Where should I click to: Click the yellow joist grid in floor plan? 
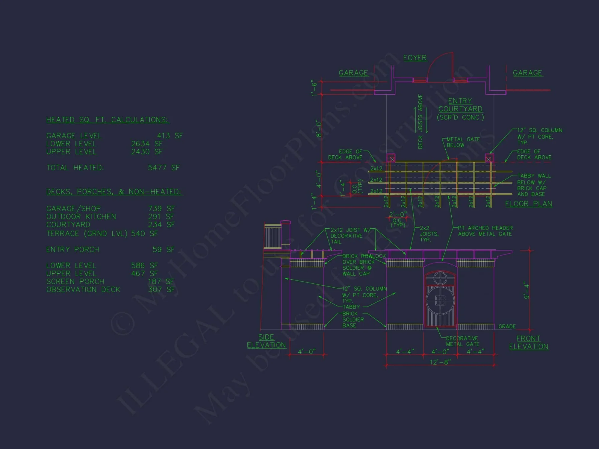(440, 183)
